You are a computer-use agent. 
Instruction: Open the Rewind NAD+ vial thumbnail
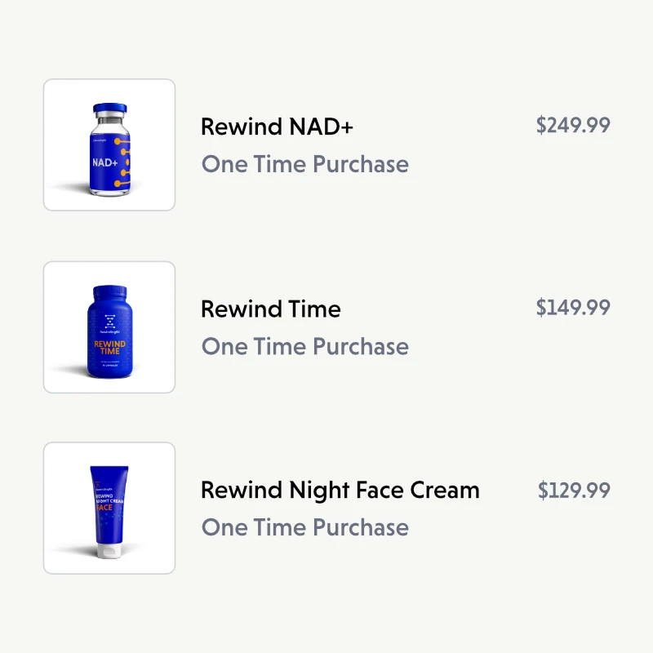click(x=109, y=145)
